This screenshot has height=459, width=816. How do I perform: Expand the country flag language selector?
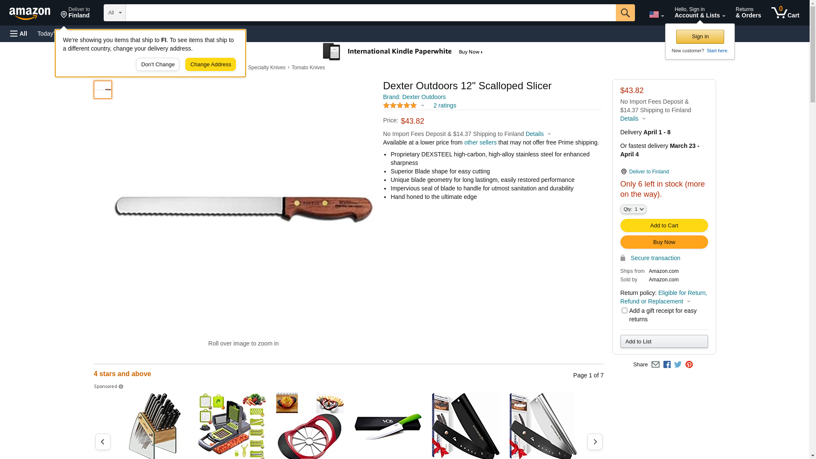[656, 14]
